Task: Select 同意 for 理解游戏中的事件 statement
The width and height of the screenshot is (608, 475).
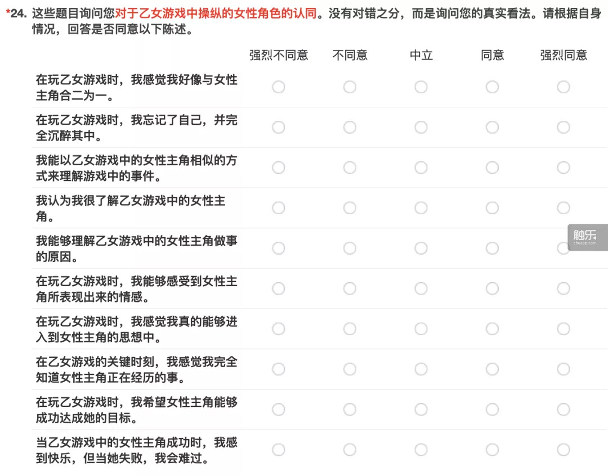Action: click(493, 168)
